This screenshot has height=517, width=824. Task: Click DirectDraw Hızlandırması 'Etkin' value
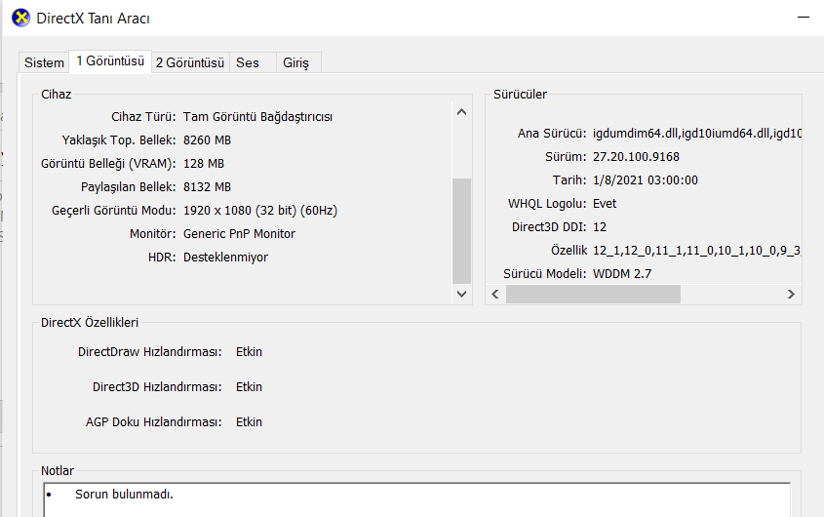point(249,352)
